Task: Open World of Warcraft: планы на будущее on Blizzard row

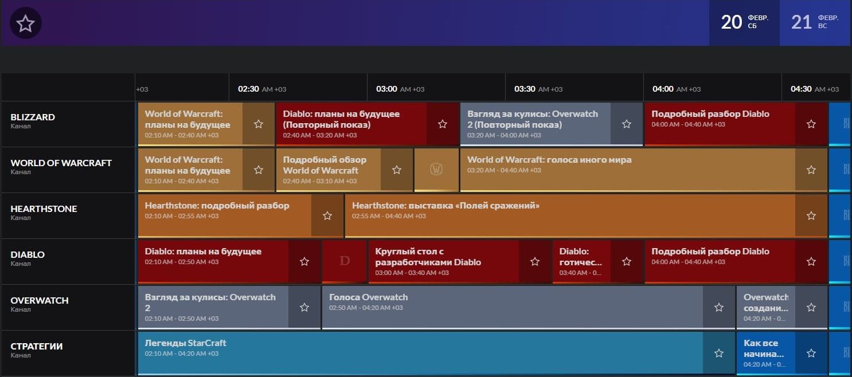Action: click(190, 124)
